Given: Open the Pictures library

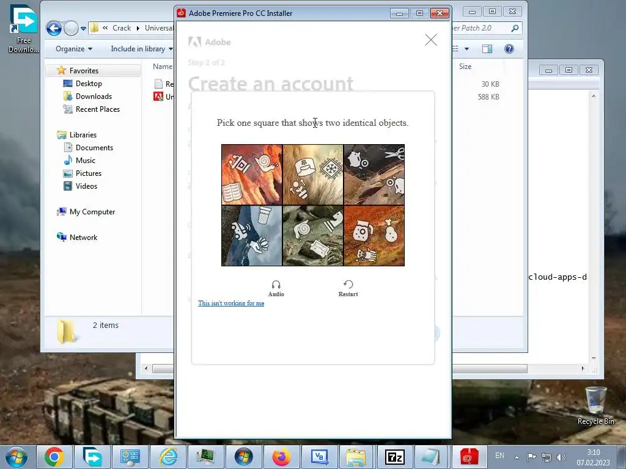Looking at the screenshot, I should (88, 173).
